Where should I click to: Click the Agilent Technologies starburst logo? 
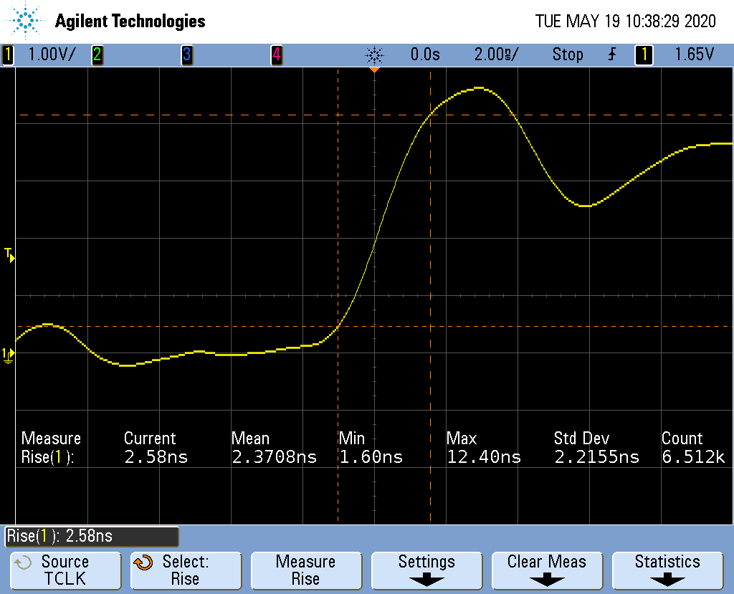tap(25, 21)
